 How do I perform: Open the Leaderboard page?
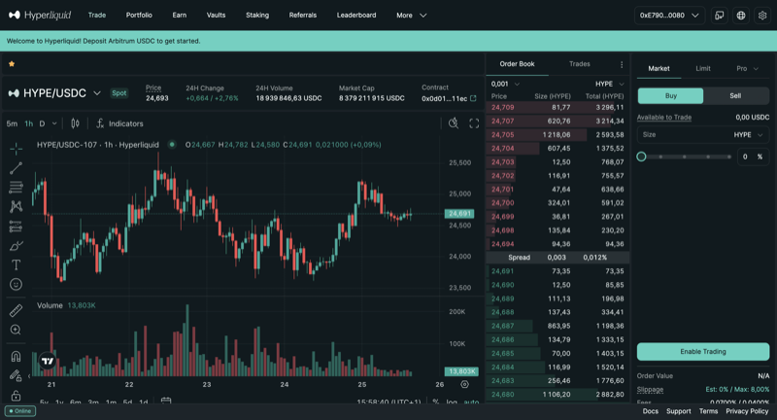click(x=356, y=16)
